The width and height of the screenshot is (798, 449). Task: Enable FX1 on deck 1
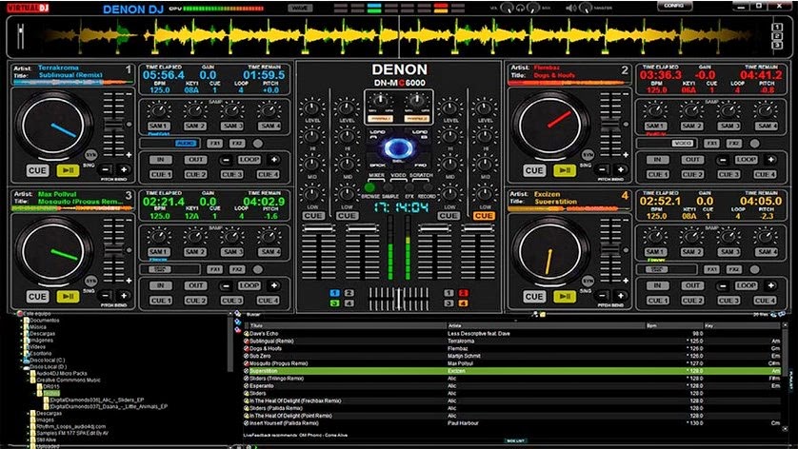tap(215, 144)
